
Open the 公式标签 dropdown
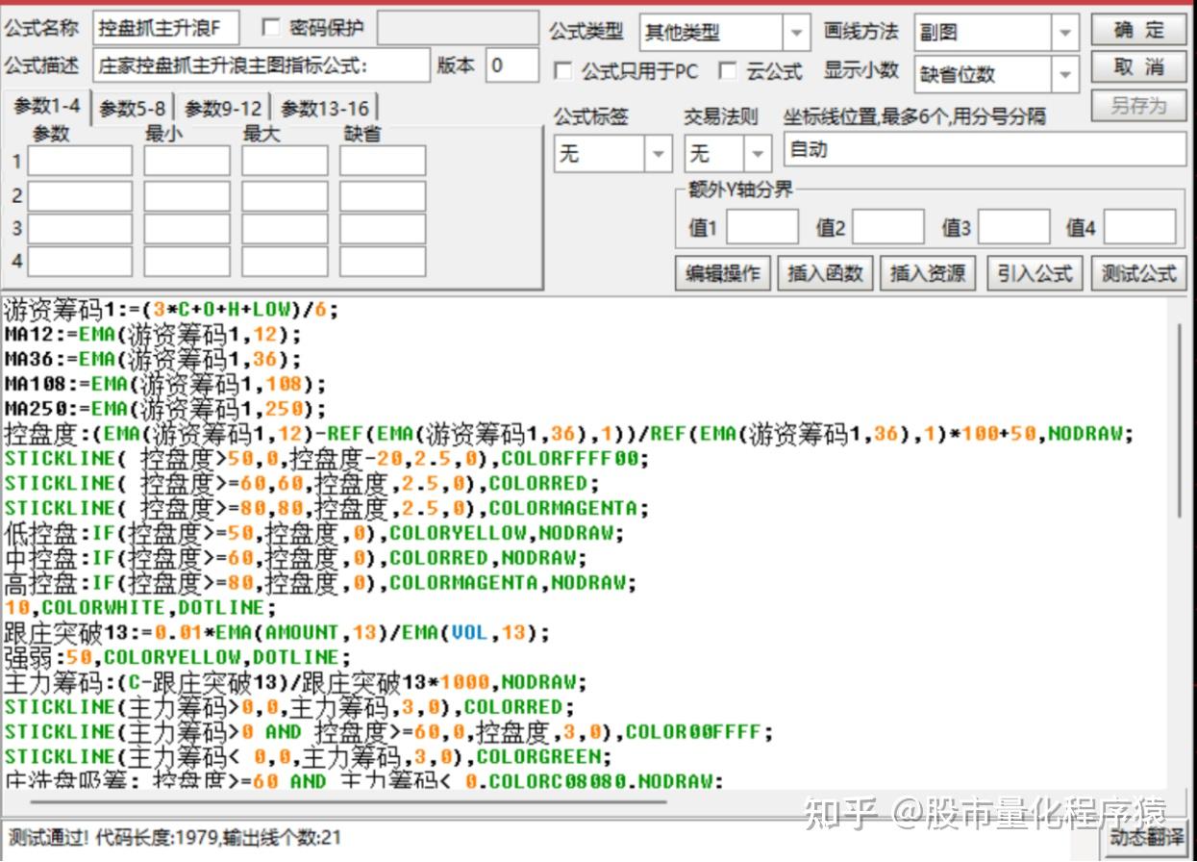tap(659, 154)
